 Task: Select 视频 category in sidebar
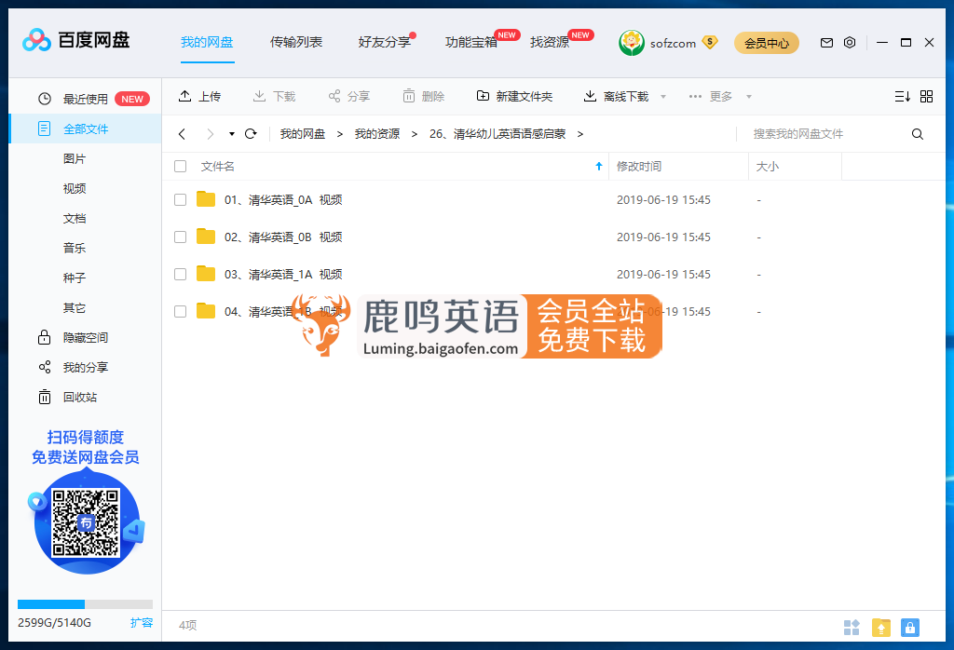75,188
